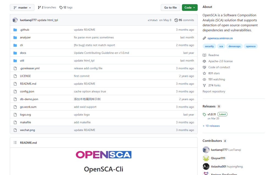266x175 pixels.
Task: Select the security topic tag
Action: (209, 46)
